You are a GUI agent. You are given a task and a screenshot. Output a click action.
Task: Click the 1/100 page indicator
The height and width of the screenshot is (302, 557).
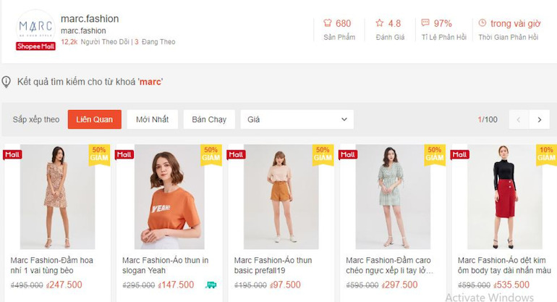[x=488, y=120]
